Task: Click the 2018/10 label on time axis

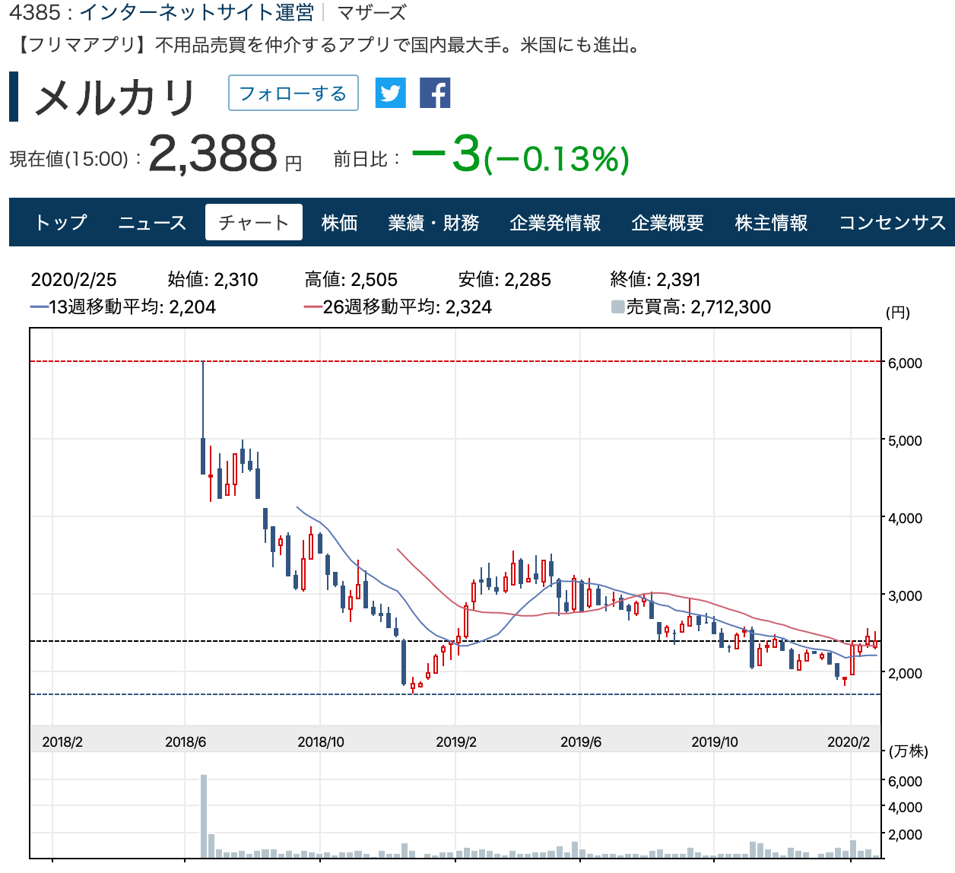Action: tap(321, 741)
